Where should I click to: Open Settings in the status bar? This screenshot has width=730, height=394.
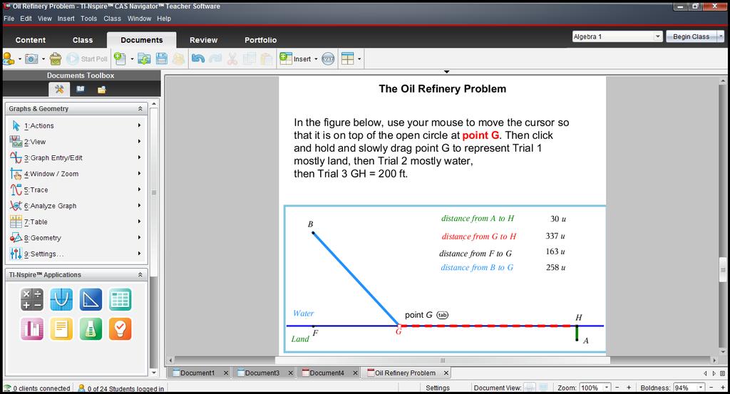438,388
